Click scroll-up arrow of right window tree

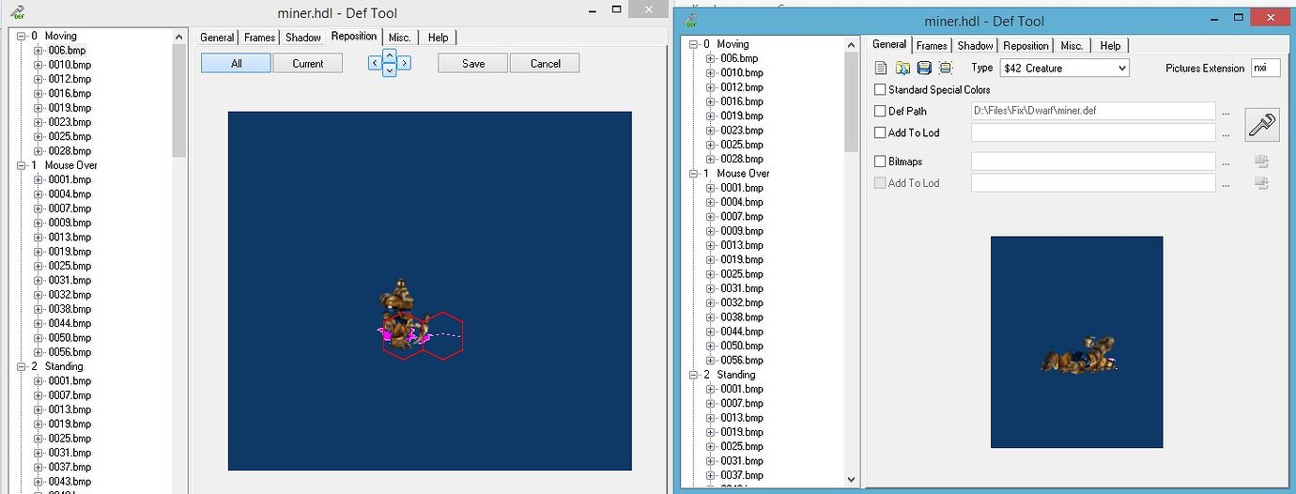[852, 43]
